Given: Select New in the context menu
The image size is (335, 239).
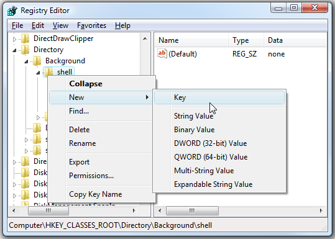Looking at the screenshot, I should [x=101, y=97].
